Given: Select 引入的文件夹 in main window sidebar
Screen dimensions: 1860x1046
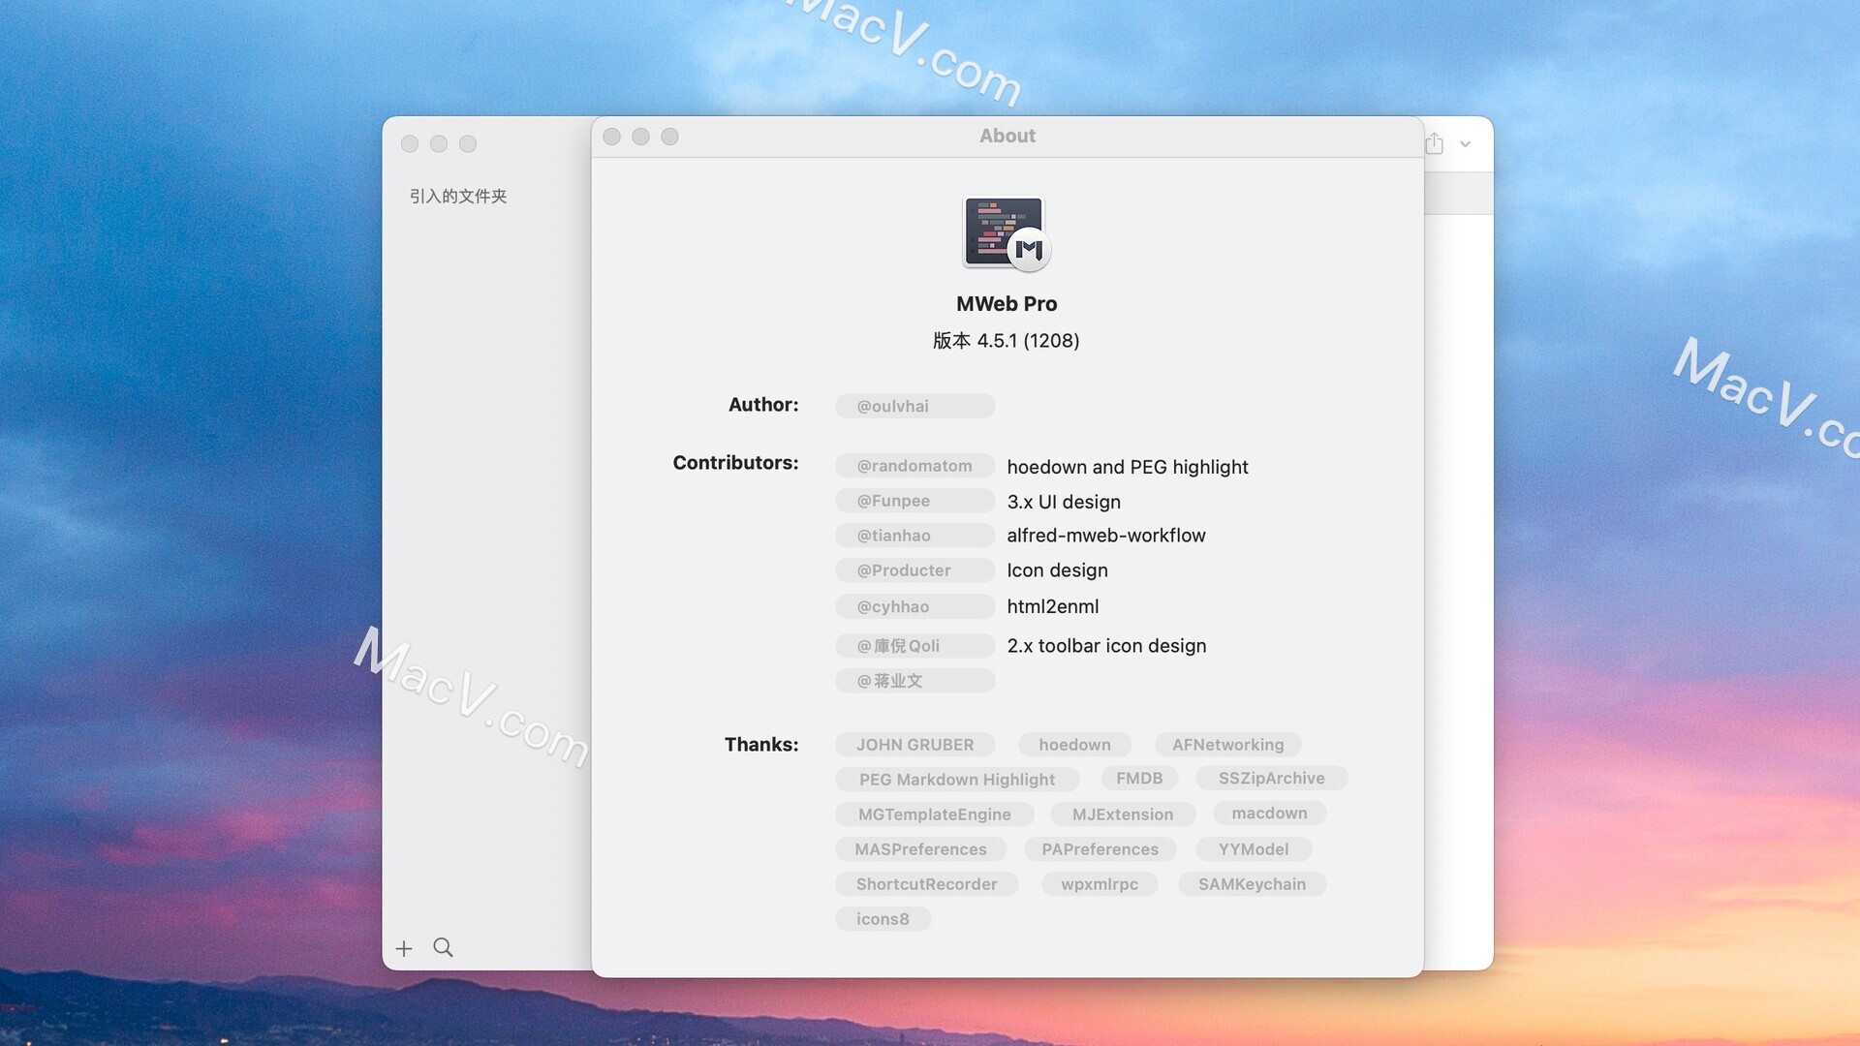Looking at the screenshot, I should (x=458, y=197).
